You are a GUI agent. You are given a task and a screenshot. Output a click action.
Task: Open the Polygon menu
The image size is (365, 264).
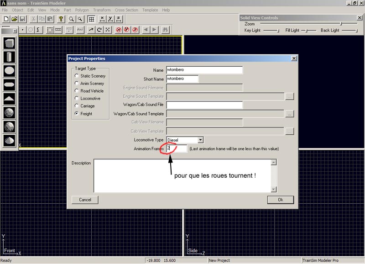click(x=82, y=10)
